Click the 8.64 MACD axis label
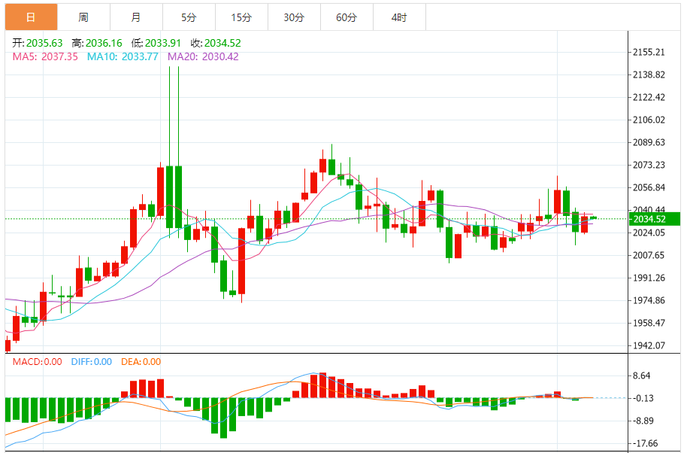Screen dimensions: 687x453 [641, 375]
